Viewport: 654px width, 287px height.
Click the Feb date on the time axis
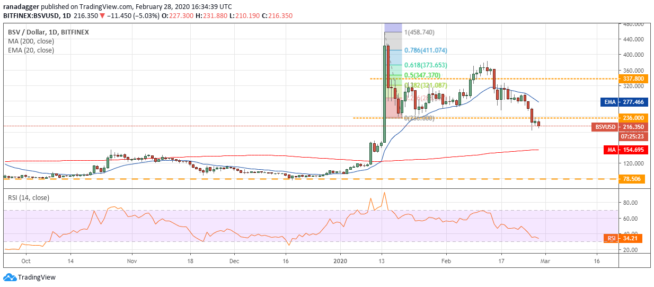[445, 261]
